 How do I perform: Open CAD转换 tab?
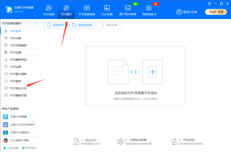pos(107,10)
